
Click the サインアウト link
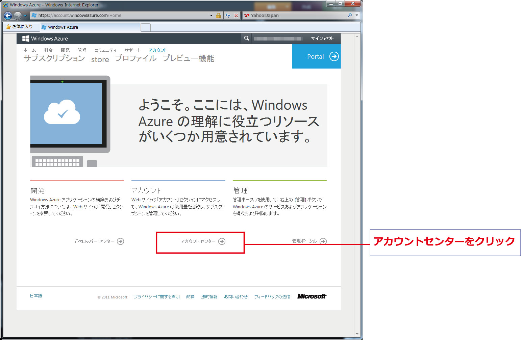point(322,38)
